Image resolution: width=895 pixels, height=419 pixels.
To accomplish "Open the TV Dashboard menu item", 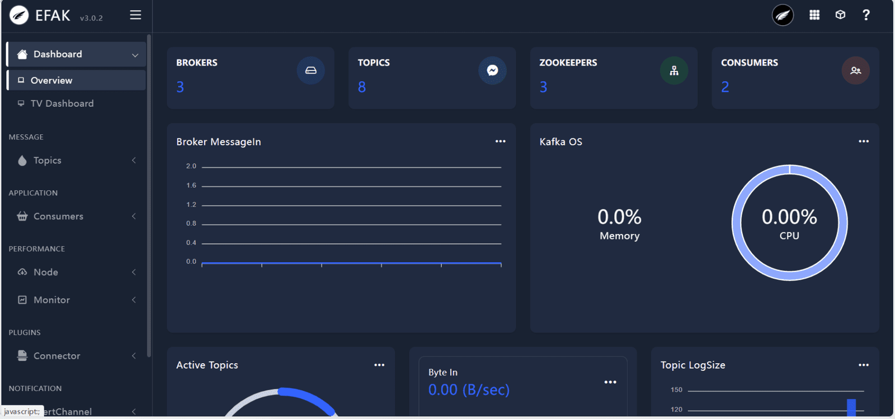I will coord(76,103).
